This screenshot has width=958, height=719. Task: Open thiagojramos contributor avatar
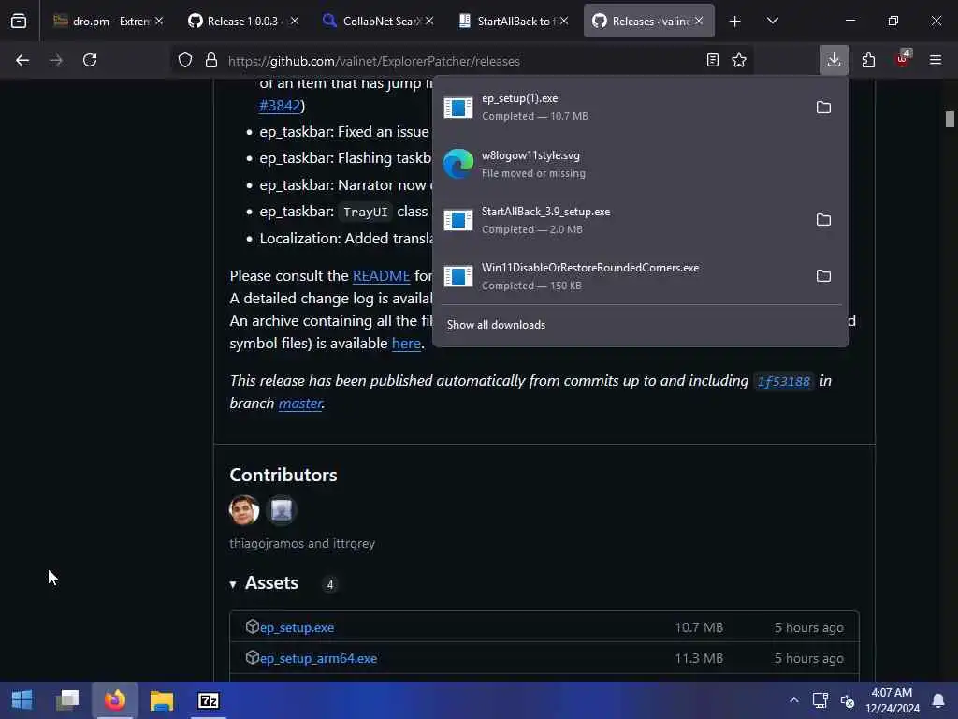(x=244, y=510)
